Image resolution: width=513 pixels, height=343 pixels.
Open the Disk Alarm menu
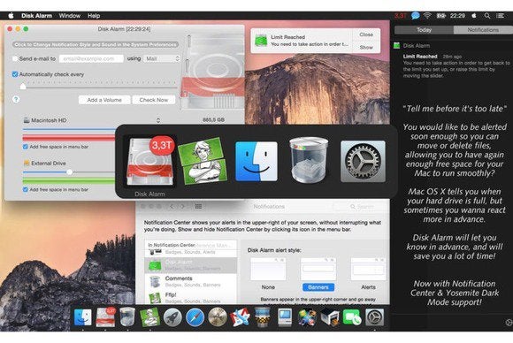[x=36, y=16]
